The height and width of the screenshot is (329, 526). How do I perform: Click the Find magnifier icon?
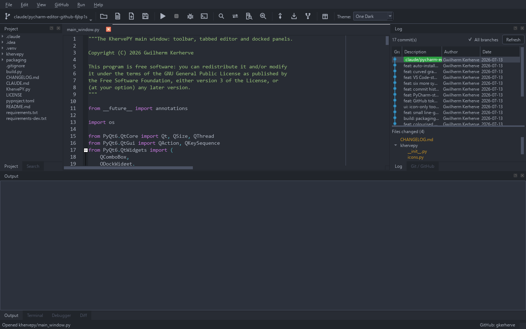click(221, 16)
